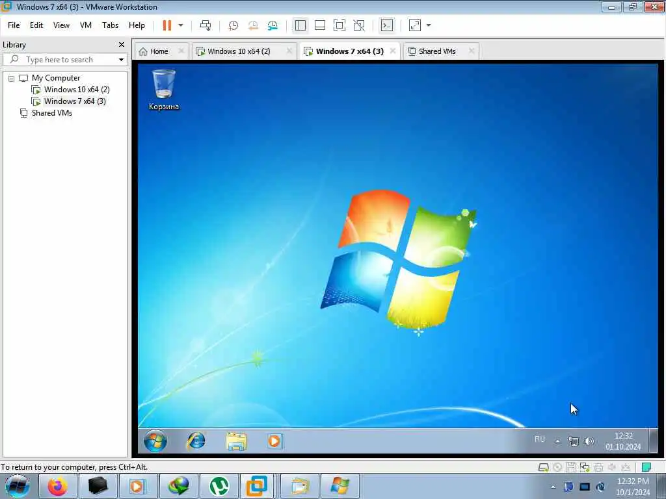
Task: Select Windows 7 x64 (3) in library tree
Action: coord(75,101)
